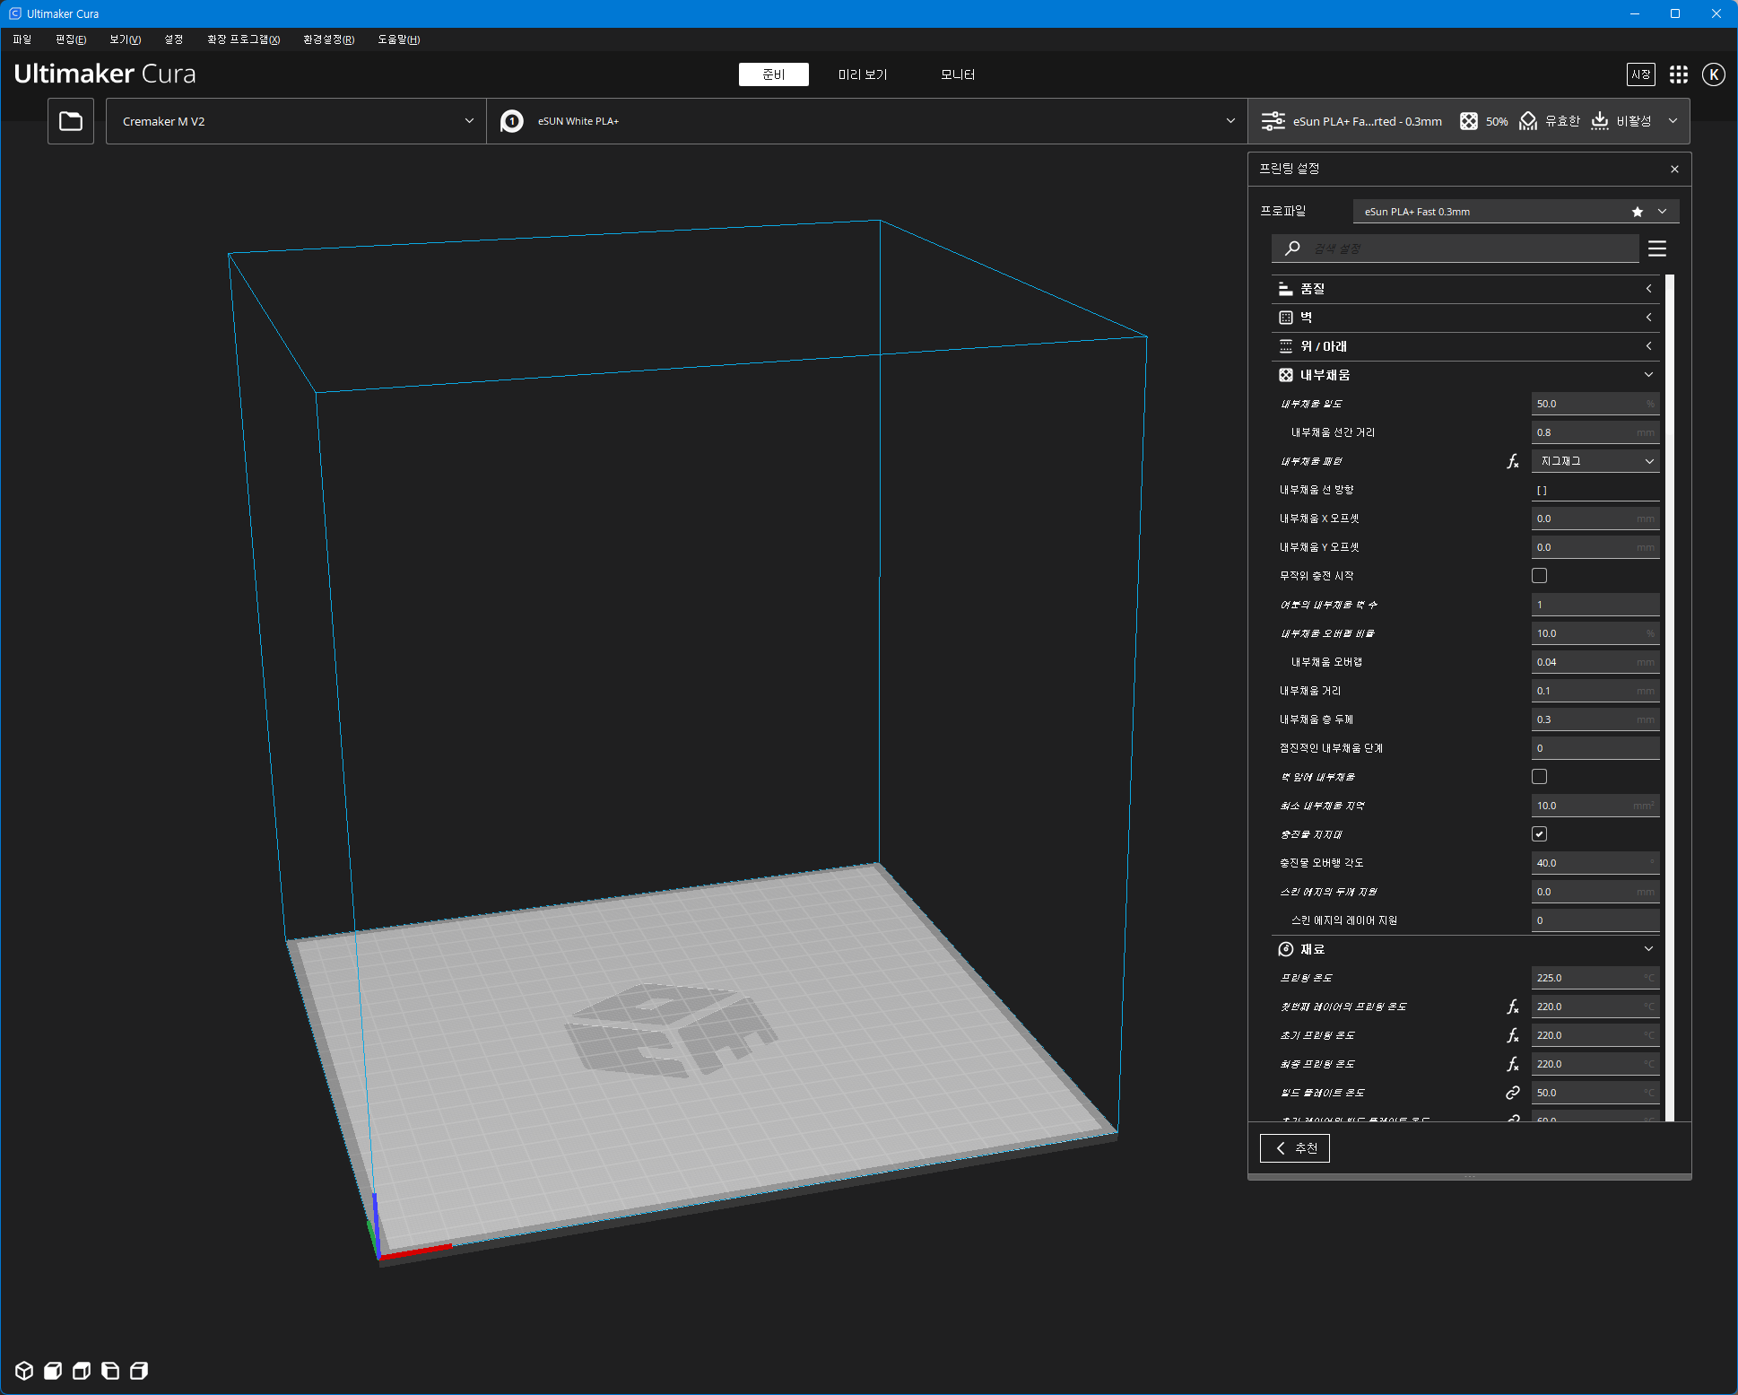Open the account K avatar icon
Viewport: 1738px width, 1395px height.
click(x=1713, y=74)
